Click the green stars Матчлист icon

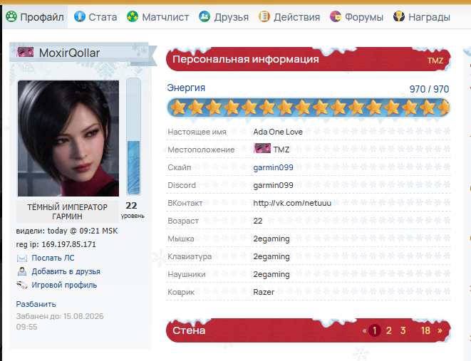click(x=133, y=16)
